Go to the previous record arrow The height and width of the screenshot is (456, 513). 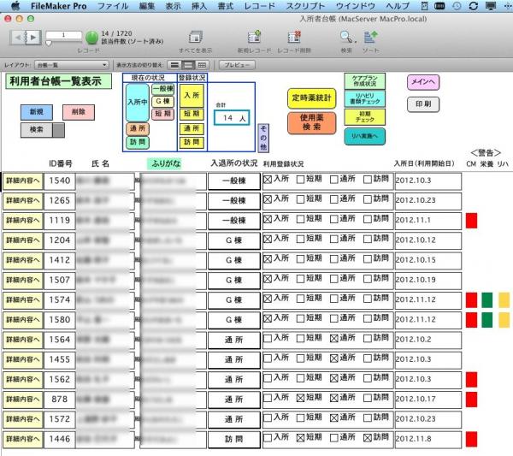18,38
